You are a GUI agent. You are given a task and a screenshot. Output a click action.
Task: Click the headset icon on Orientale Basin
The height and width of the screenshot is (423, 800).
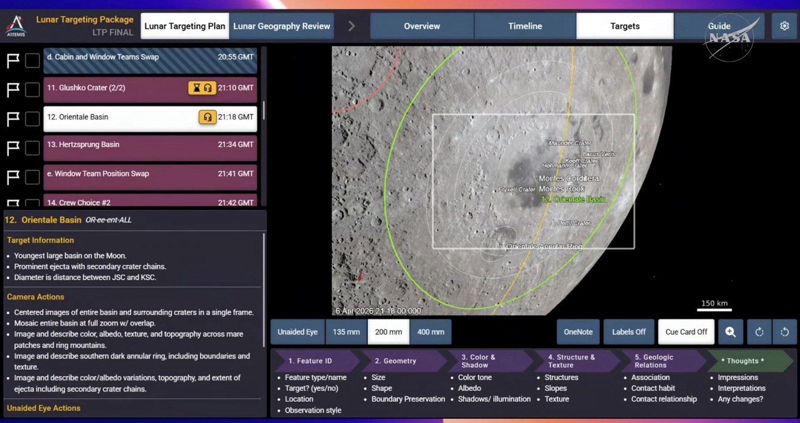click(207, 117)
